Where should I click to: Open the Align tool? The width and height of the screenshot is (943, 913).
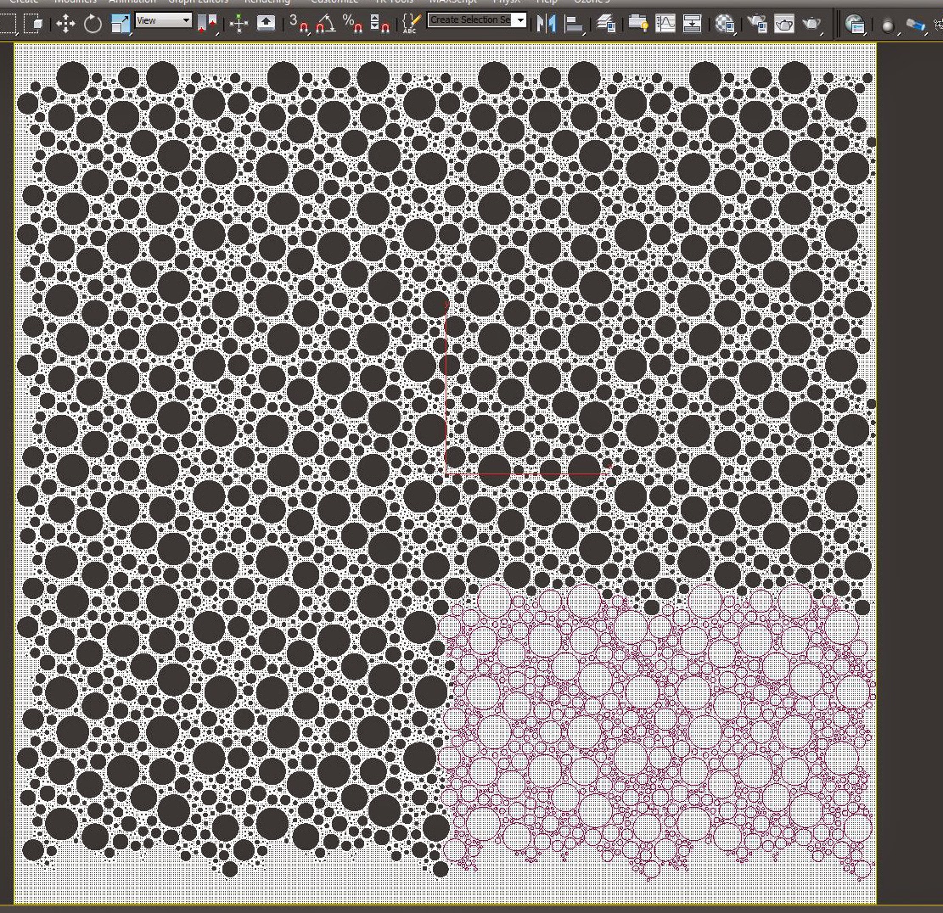click(x=575, y=25)
